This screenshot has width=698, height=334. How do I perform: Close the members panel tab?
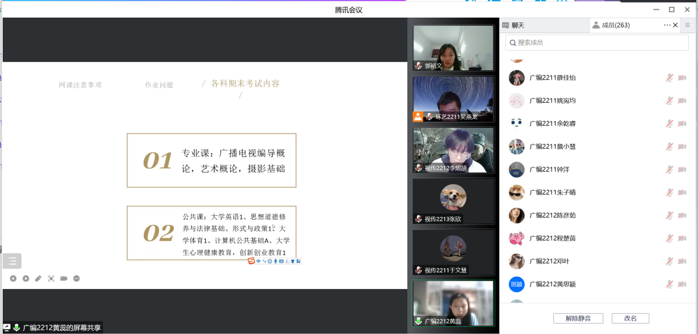[x=675, y=25]
